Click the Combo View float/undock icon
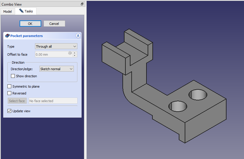Image resolution: width=244 pixels, height=159 pixels. [82, 4]
